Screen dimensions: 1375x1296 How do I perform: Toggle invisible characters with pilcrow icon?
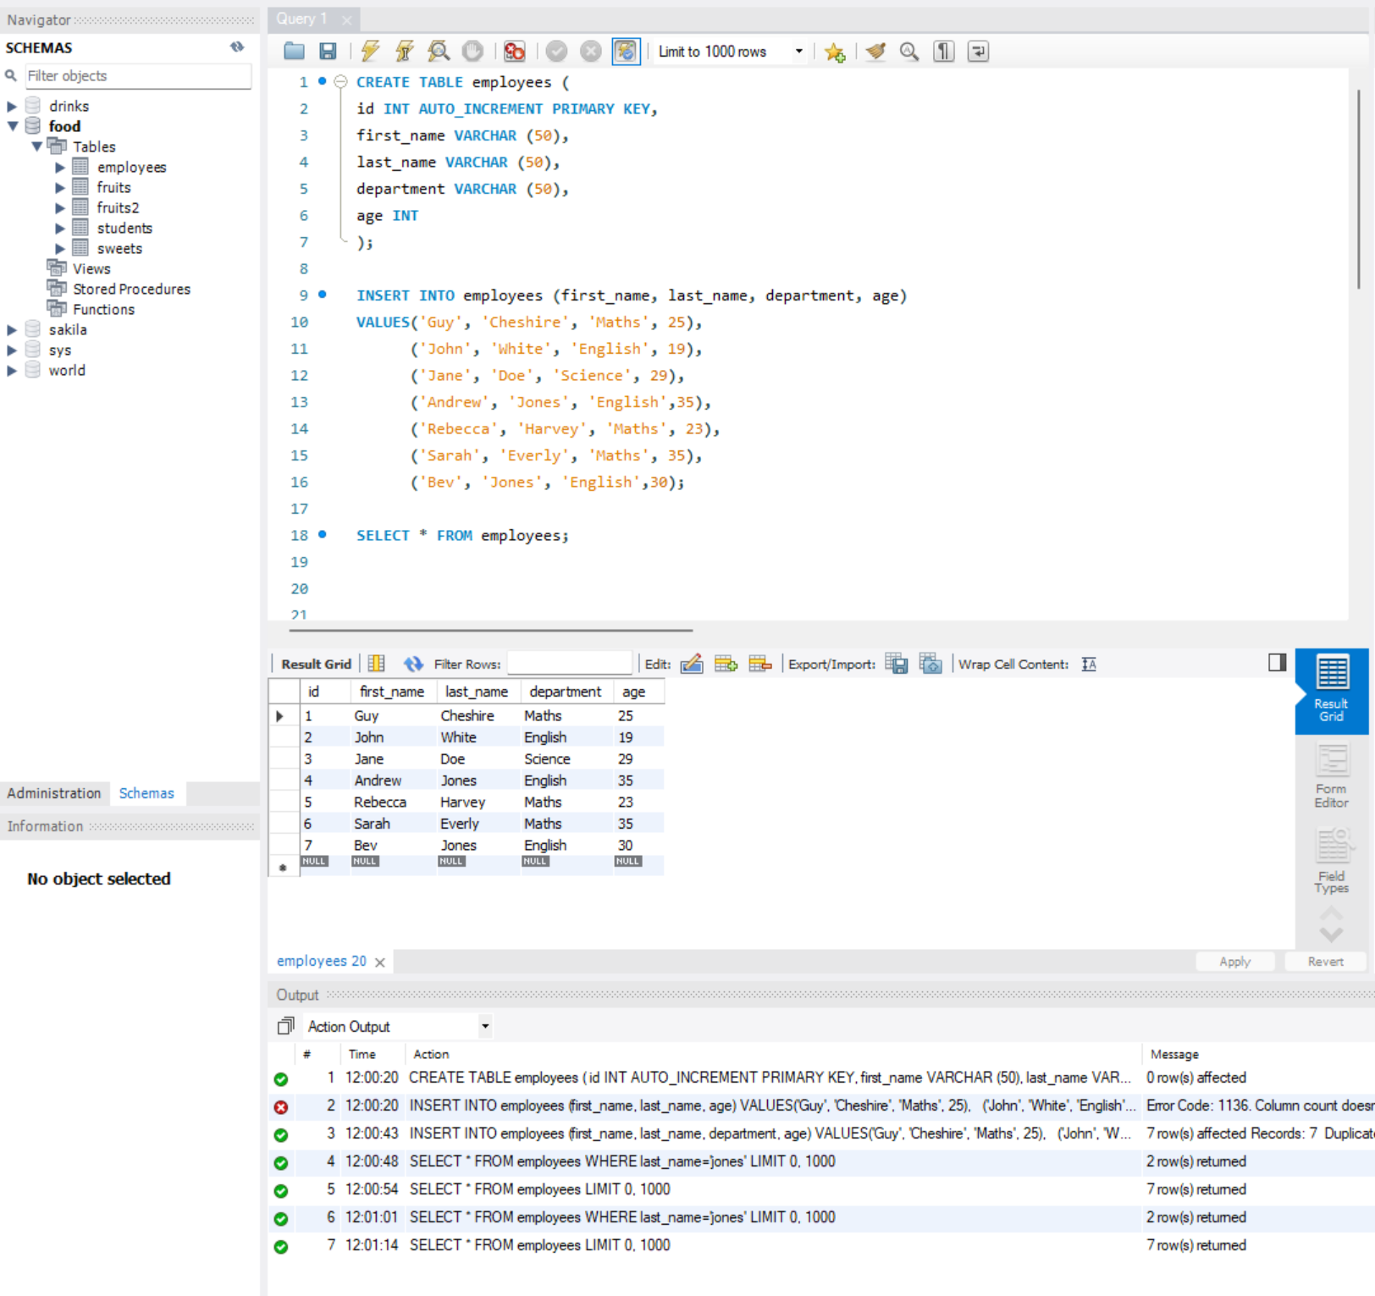(942, 51)
